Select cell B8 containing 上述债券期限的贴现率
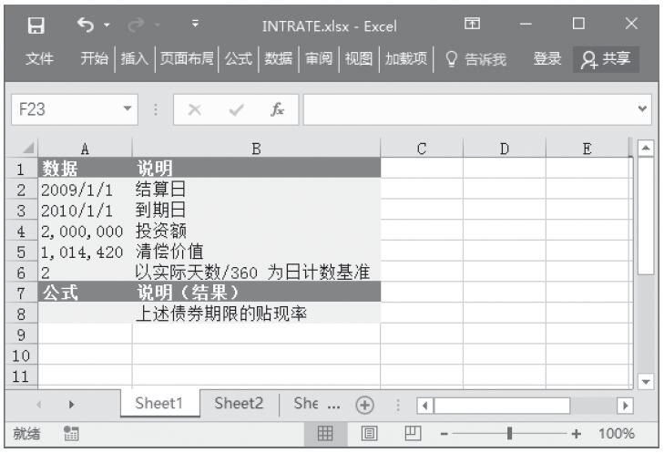The height and width of the screenshot is (453, 664). 255,314
